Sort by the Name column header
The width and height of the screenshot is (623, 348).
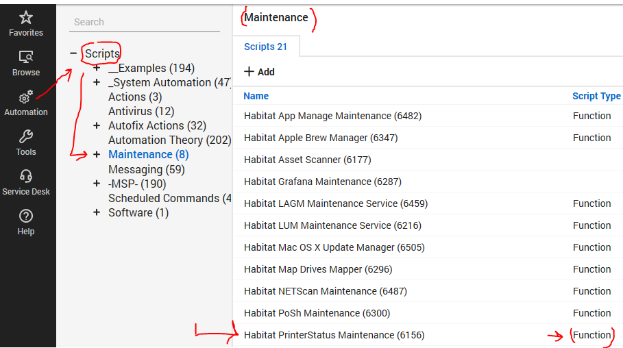click(256, 96)
